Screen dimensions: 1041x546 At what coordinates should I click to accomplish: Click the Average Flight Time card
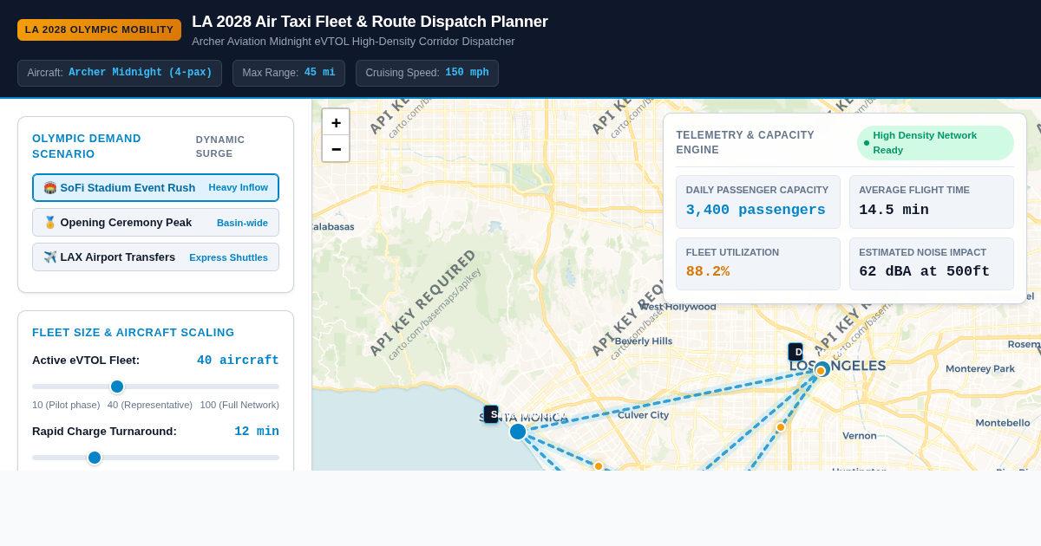(x=932, y=202)
